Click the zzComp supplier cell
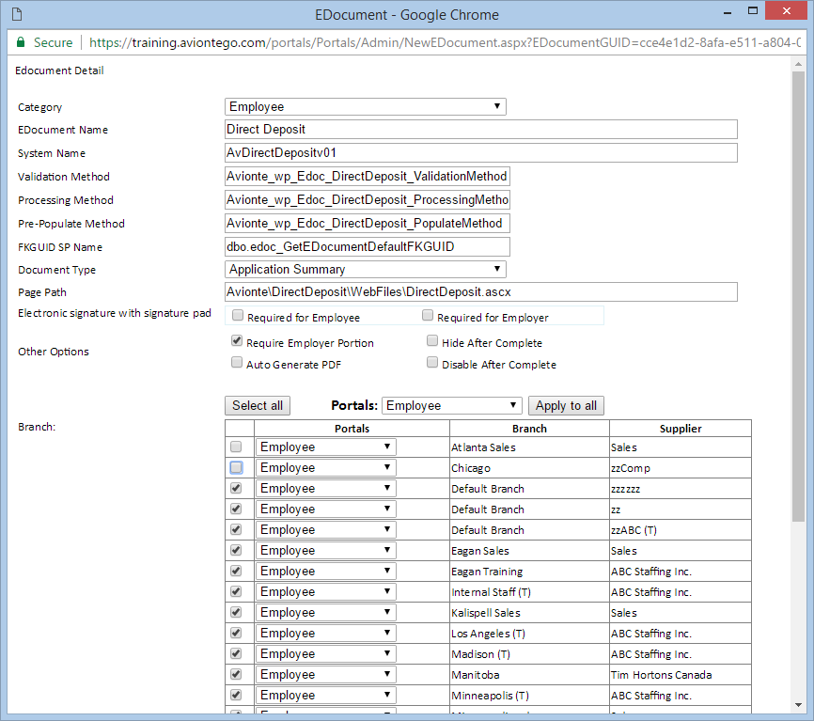The image size is (814, 721). (681, 468)
